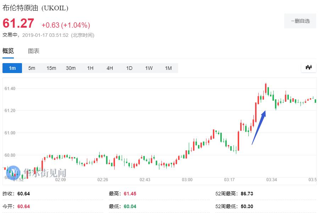The width and height of the screenshot is (325, 217).
Task: Select the 1m timeframe
Action: point(12,68)
